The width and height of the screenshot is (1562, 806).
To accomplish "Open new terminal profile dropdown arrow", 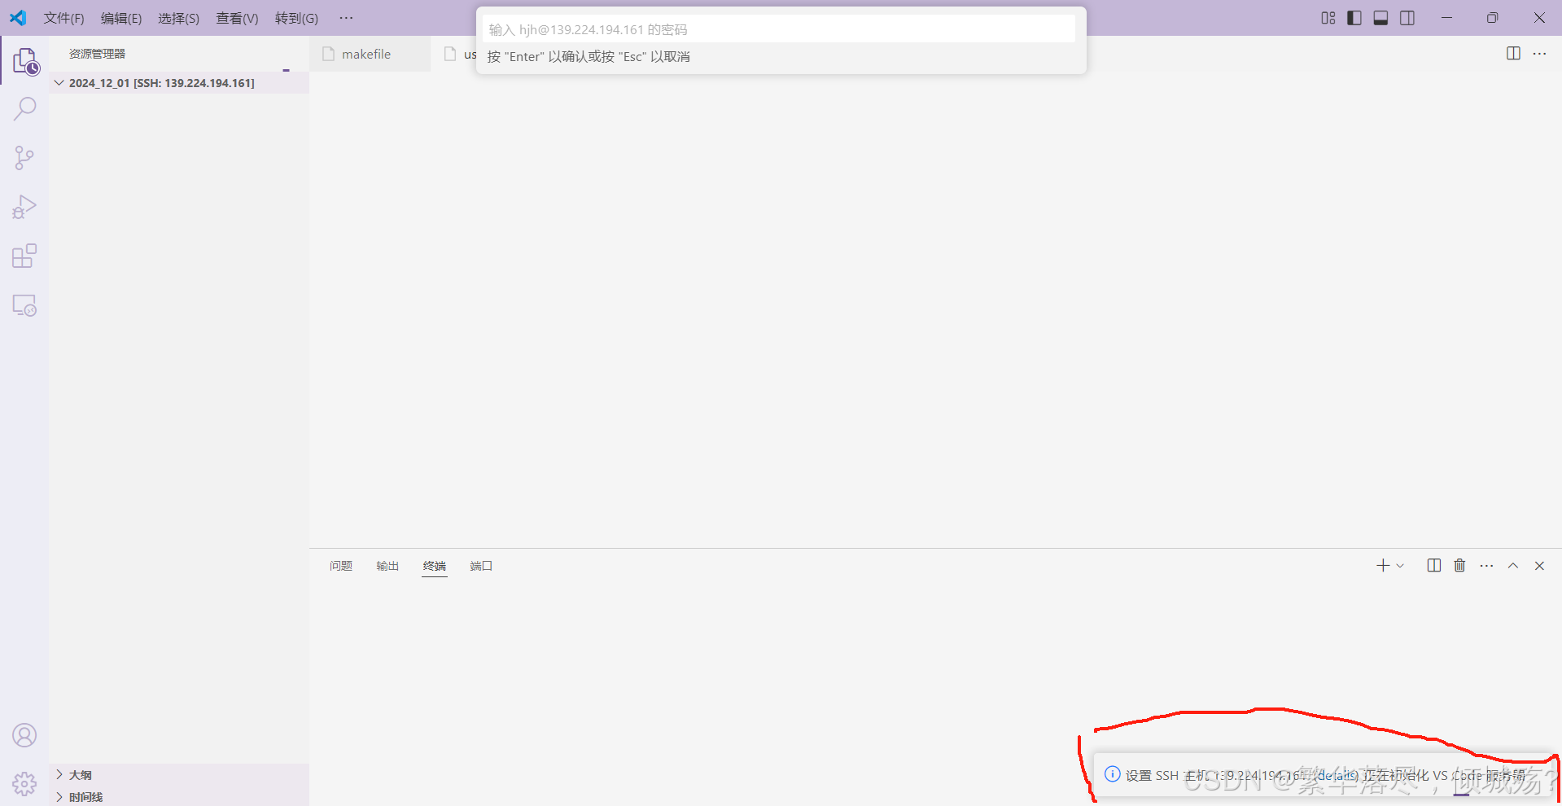I will click(x=1400, y=566).
